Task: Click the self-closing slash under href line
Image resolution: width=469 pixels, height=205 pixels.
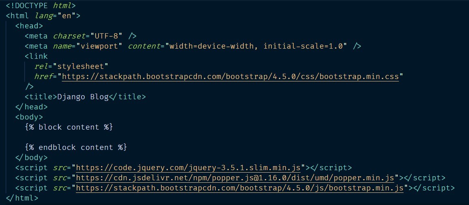Action: tap(29, 87)
